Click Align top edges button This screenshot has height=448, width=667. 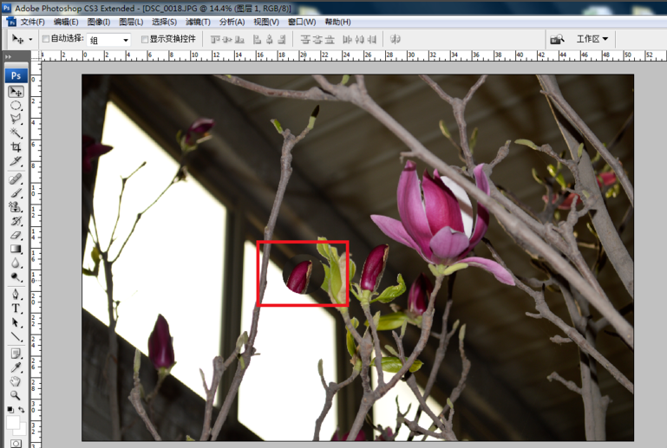point(215,40)
